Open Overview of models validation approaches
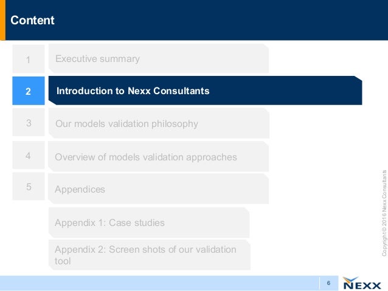This screenshot has width=388, height=291. click(x=158, y=157)
